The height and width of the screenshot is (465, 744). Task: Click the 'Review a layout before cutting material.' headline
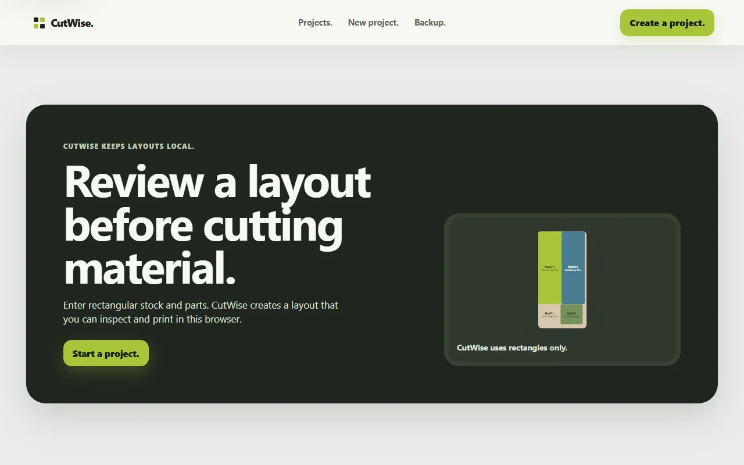coord(217,225)
